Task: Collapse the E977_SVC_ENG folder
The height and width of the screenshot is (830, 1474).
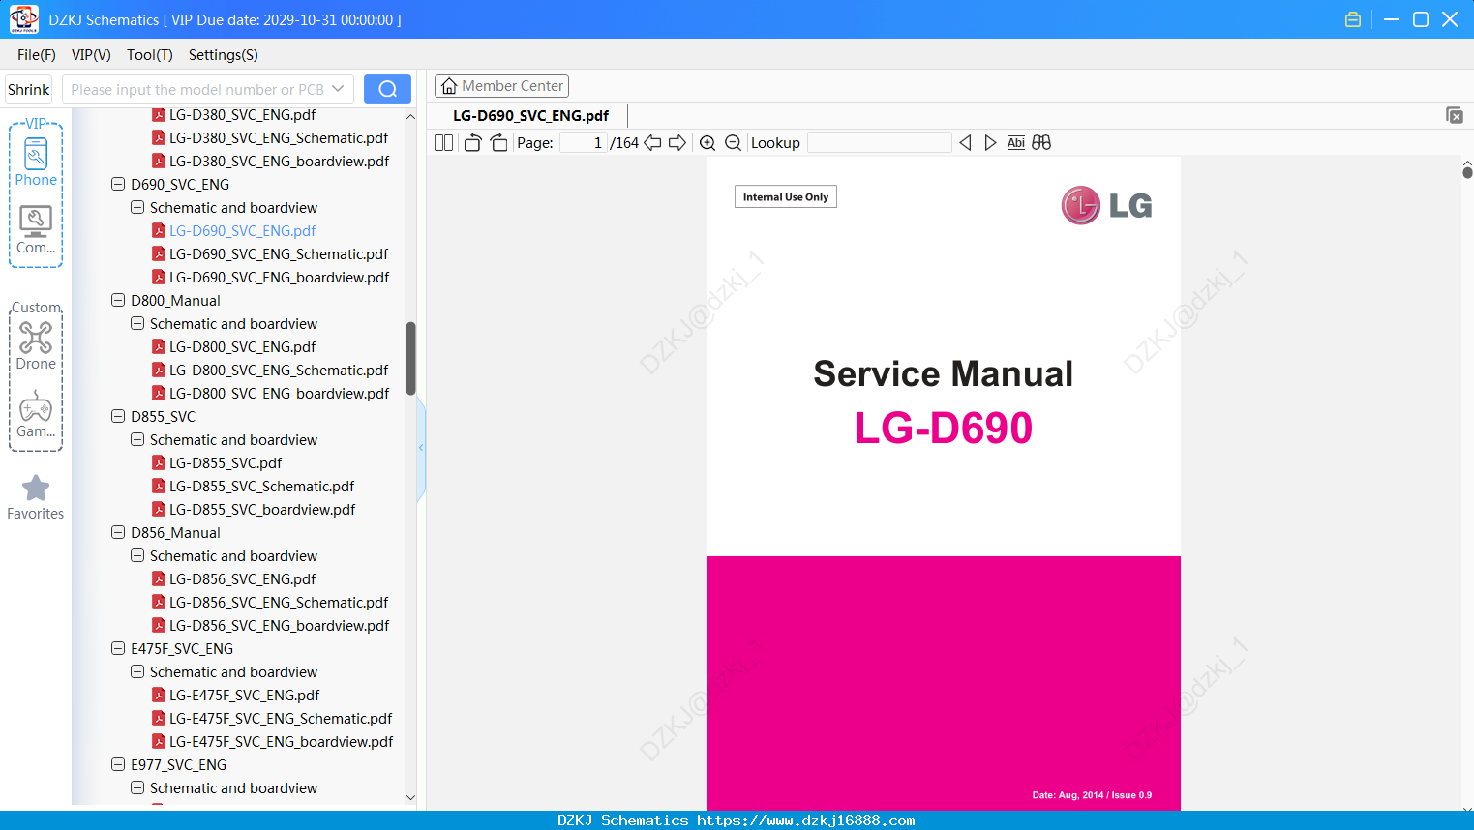Action: (x=118, y=764)
